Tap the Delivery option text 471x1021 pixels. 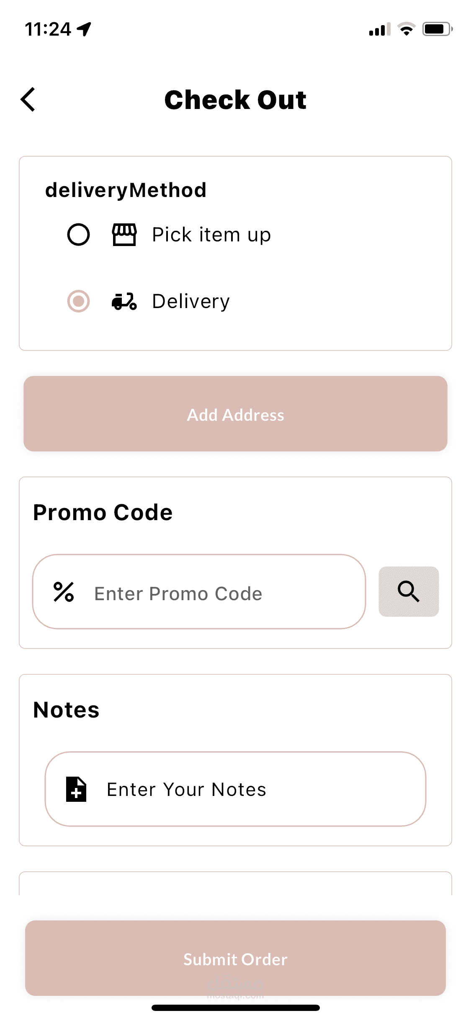coord(191,301)
